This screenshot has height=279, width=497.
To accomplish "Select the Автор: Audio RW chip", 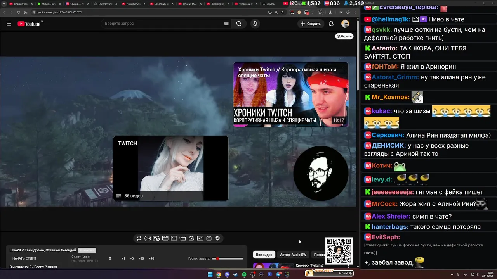I will tap(293, 255).
